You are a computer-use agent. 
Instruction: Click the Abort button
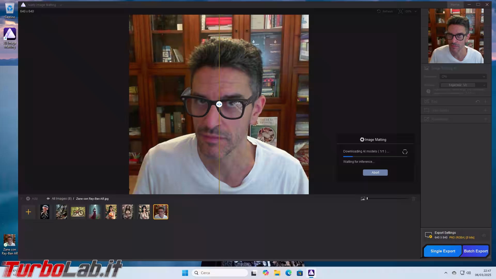tap(375, 173)
